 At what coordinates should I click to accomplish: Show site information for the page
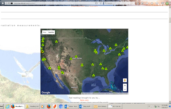coord(7,3)
